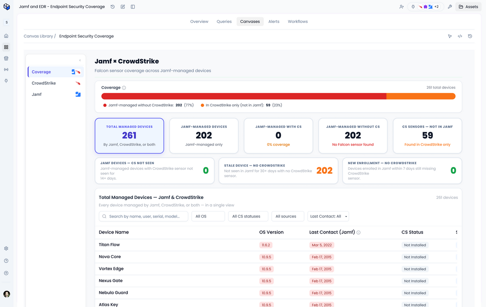Image resolution: width=486 pixels, height=307 pixels.
Task: Click the orange legend dot for In CrowdStrike only
Action: pos(202,105)
